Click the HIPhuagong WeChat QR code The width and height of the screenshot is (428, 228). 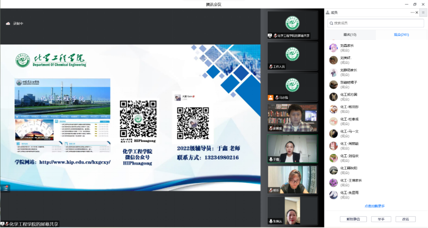pyautogui.click(x=138, y=119)
